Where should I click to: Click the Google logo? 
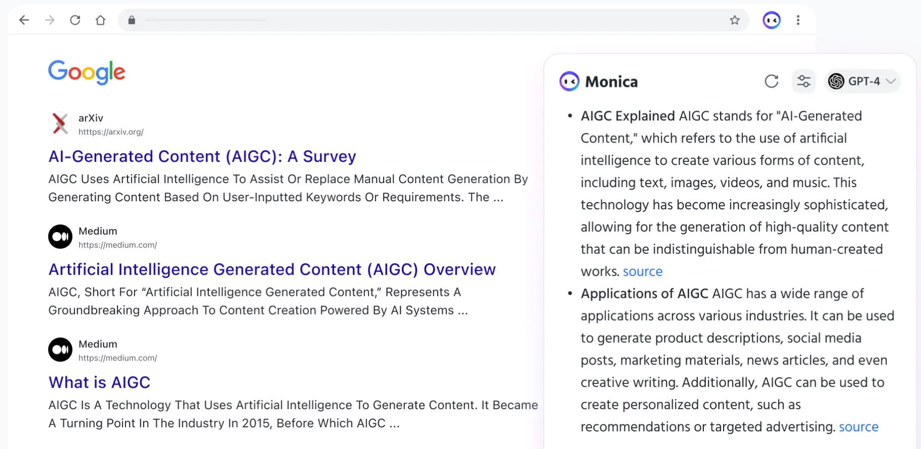tap(87, 72)
